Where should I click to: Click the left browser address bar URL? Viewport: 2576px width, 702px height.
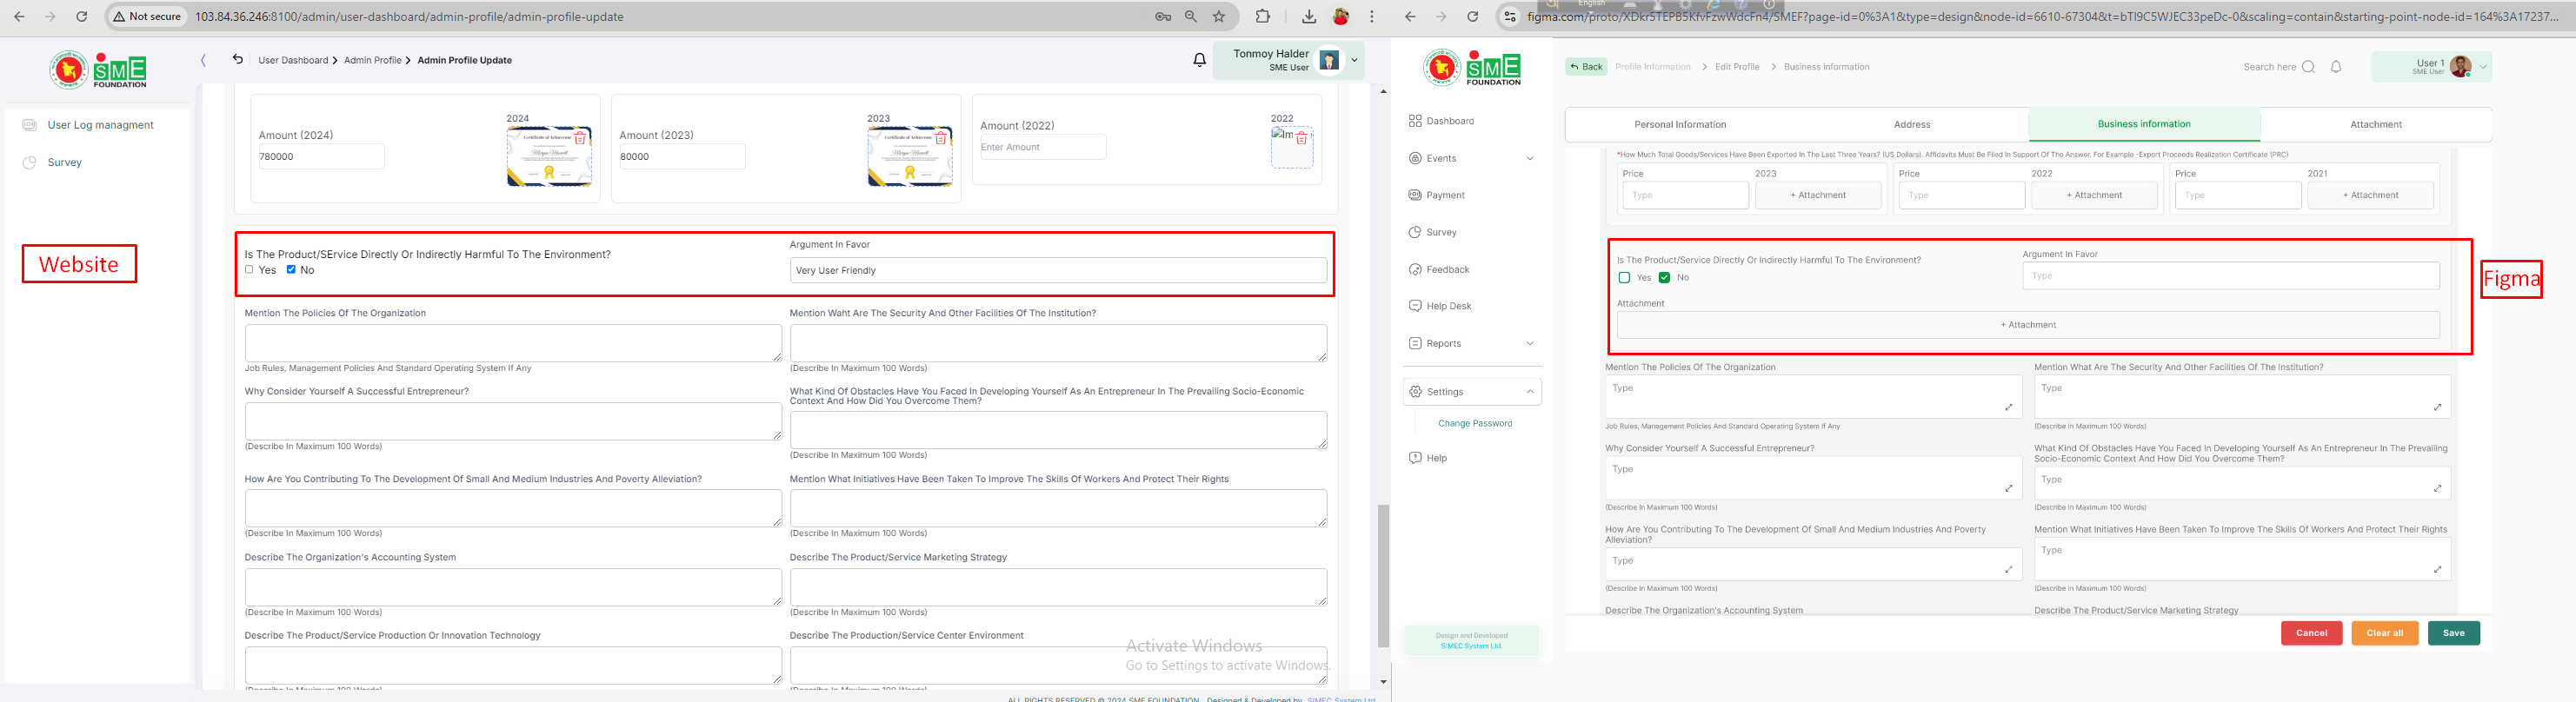pyautogui.click(x=409, y=17)
